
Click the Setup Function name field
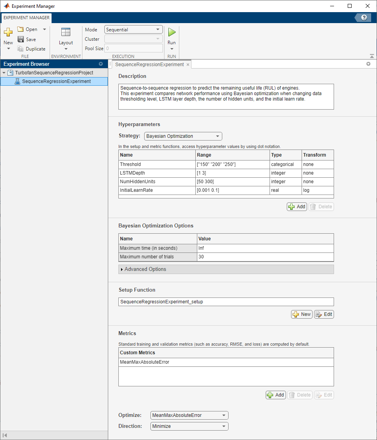pyautogui.click(x=226, y=302)
